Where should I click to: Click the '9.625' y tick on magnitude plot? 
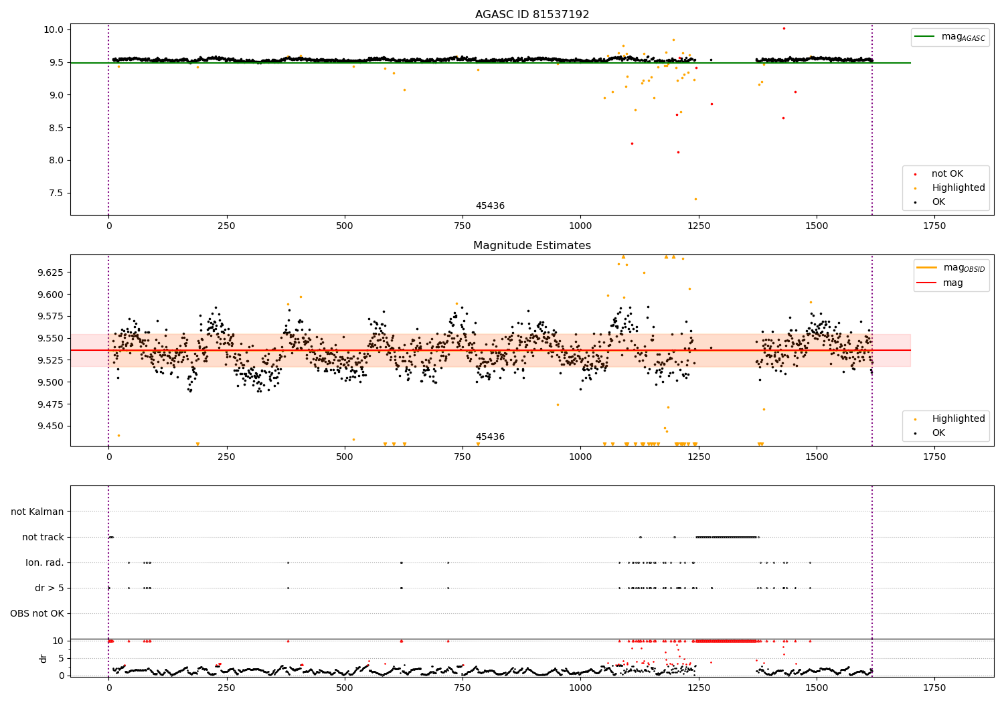click(50, 272)
